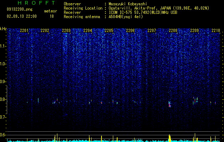Click the 2201 time marker
This screenshot has height=142, width=224.
coord(24,31)
